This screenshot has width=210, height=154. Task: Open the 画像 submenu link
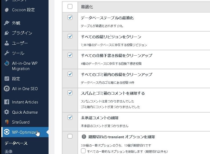9,152
